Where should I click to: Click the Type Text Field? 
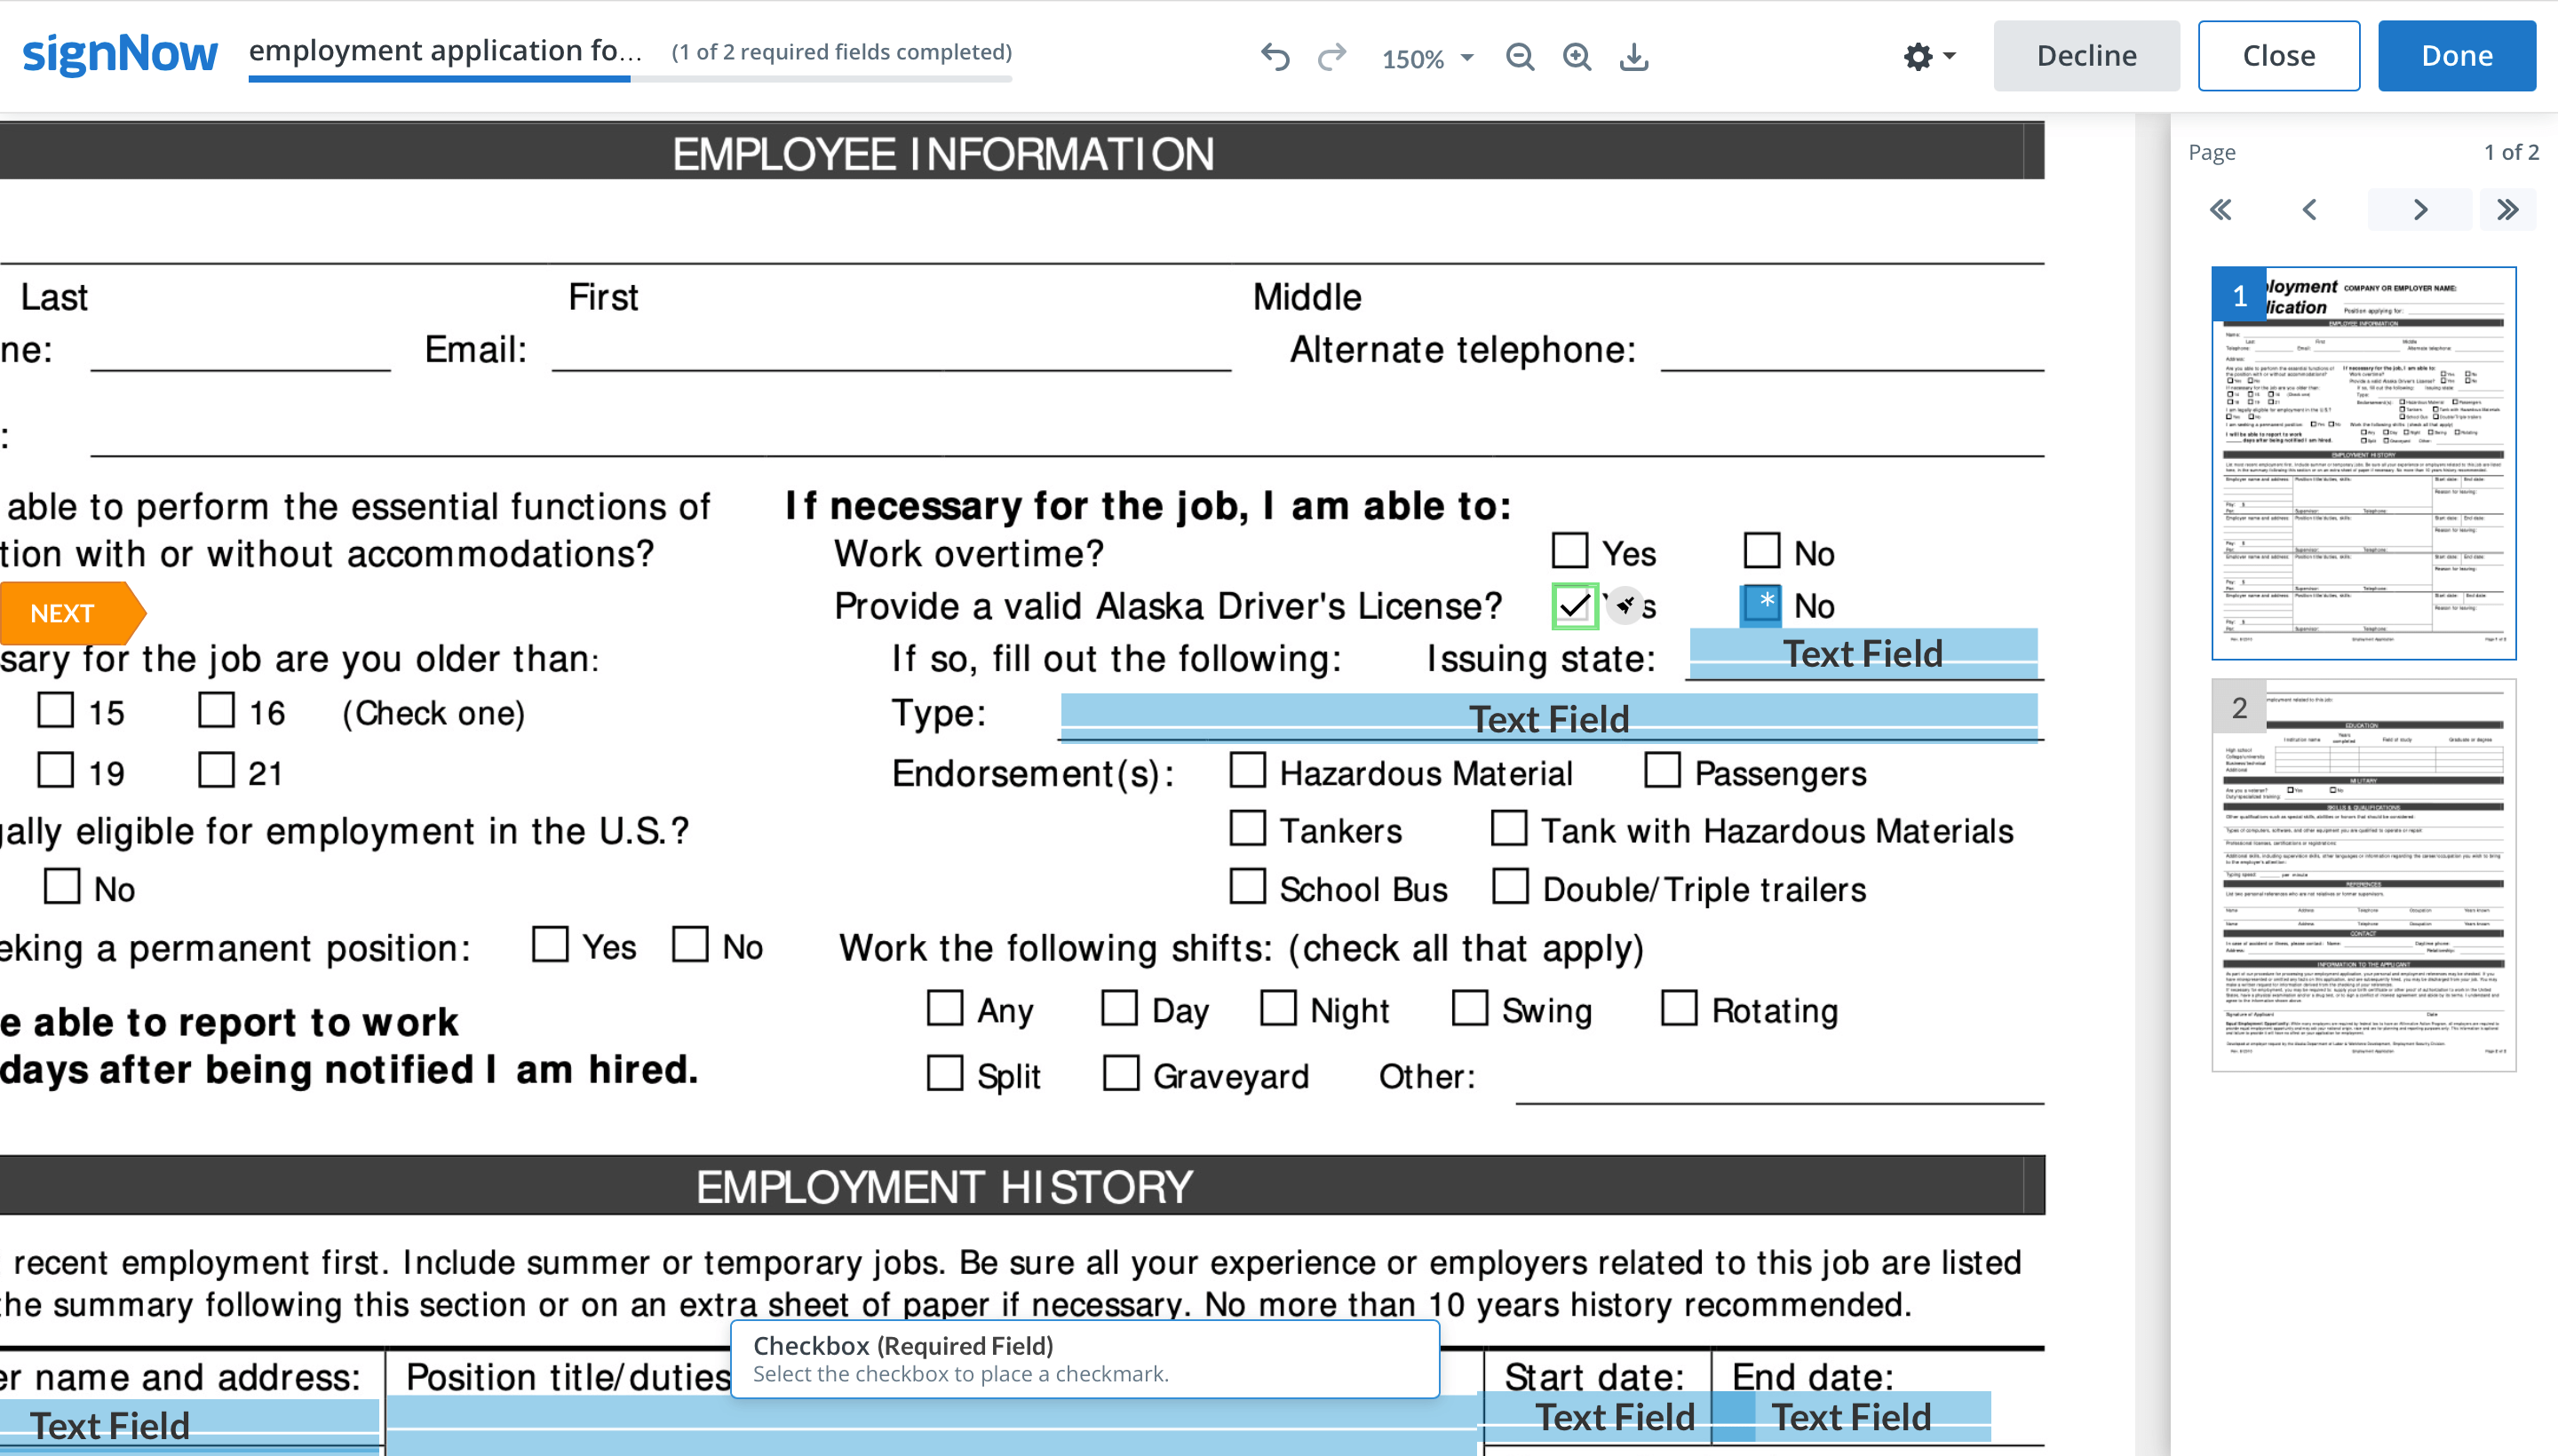1547,718
